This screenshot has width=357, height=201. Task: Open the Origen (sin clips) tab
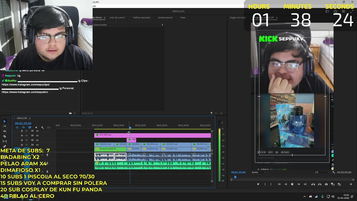coord(238,18)
